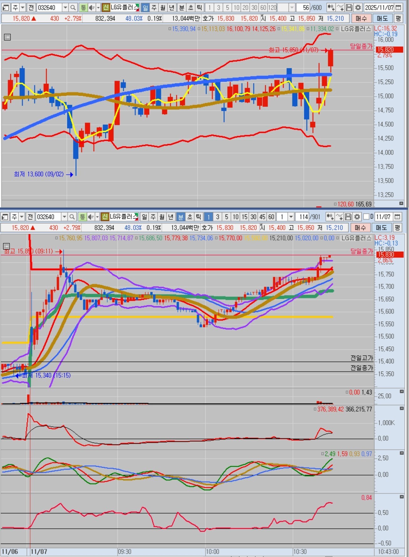Select the 월 monthly tab in the upper chart
409x557 pixels.
coord(163,8)
